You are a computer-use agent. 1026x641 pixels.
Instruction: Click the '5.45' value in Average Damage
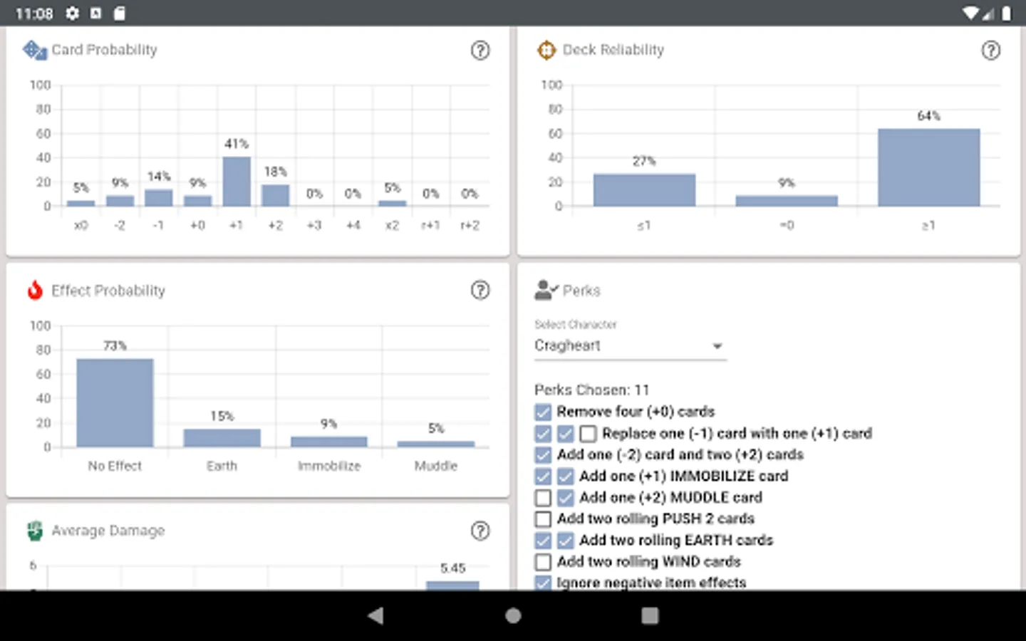[x=452, y=568]
